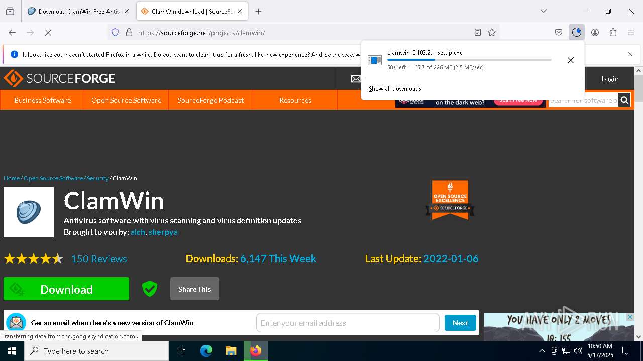Submit search with the magnifier button
This screenshot has width=643, height=361.
pos(624,100)
